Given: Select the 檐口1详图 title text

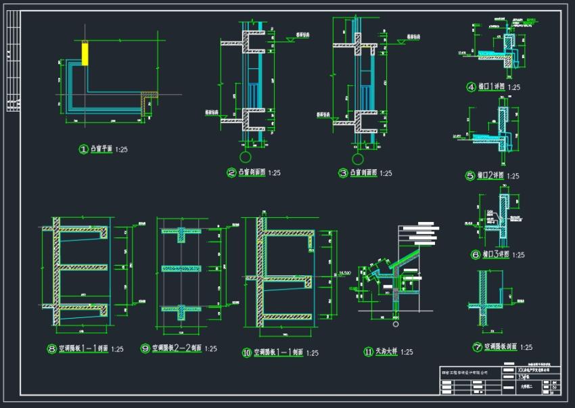Looking at the screenshot, I should (491, 87).
